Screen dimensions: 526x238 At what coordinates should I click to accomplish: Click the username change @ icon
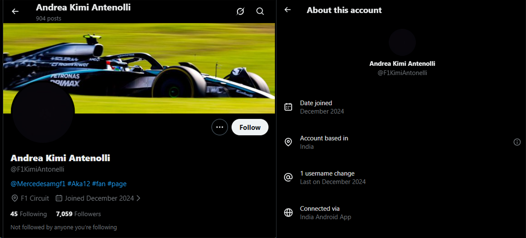[x=288, y=177]
